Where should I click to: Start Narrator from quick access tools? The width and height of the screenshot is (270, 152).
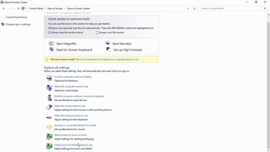122,43
